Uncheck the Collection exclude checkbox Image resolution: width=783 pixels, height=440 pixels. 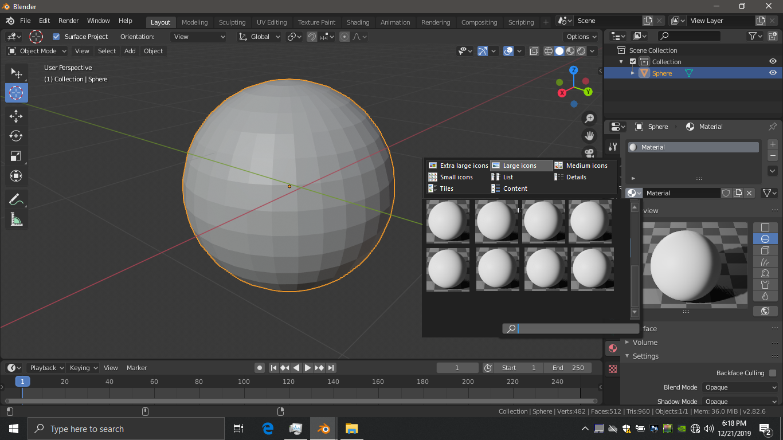click(x=633, y=61)
